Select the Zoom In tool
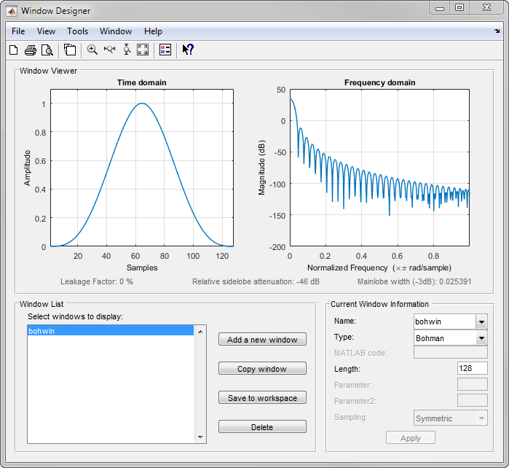 (92, 50)
